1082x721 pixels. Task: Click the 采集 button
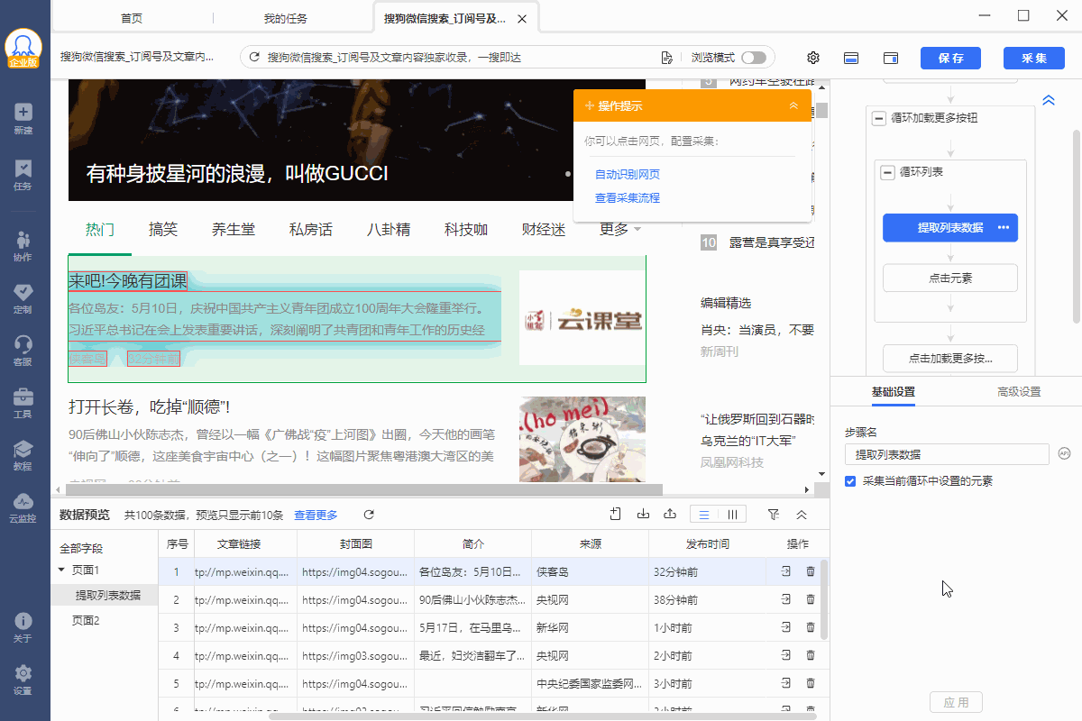[1033, 58]
